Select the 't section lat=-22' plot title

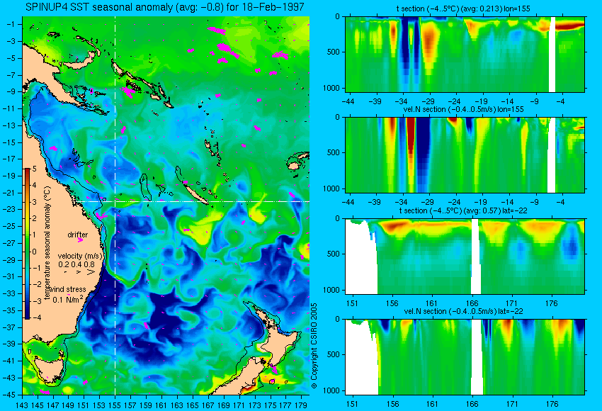coord(463,211)
